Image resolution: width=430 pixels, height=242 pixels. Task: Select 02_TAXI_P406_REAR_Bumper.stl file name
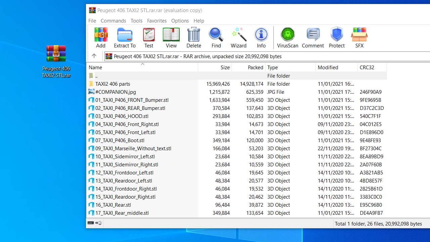tap(130, 108)
